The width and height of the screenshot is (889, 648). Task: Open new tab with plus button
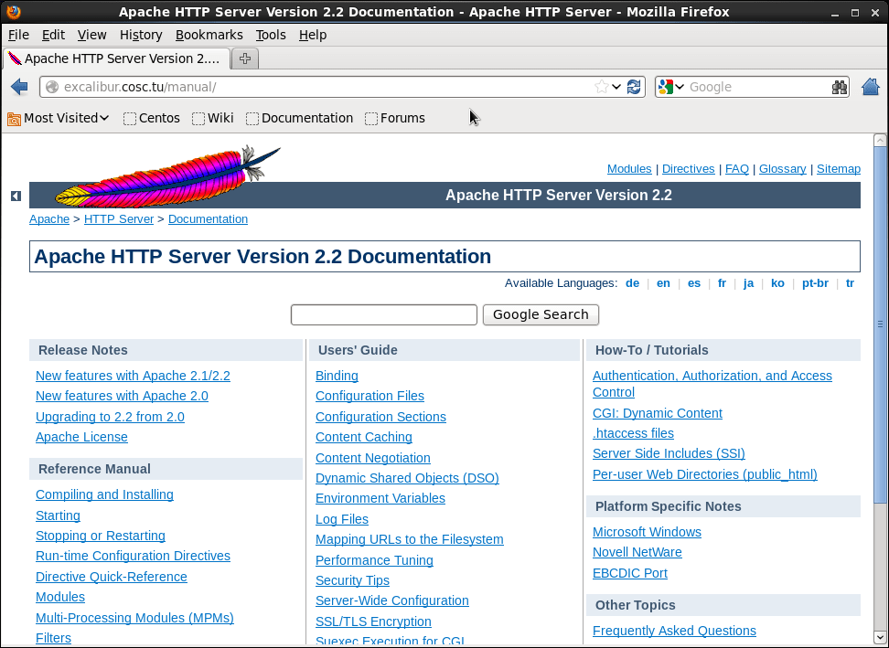click(245, 58)
